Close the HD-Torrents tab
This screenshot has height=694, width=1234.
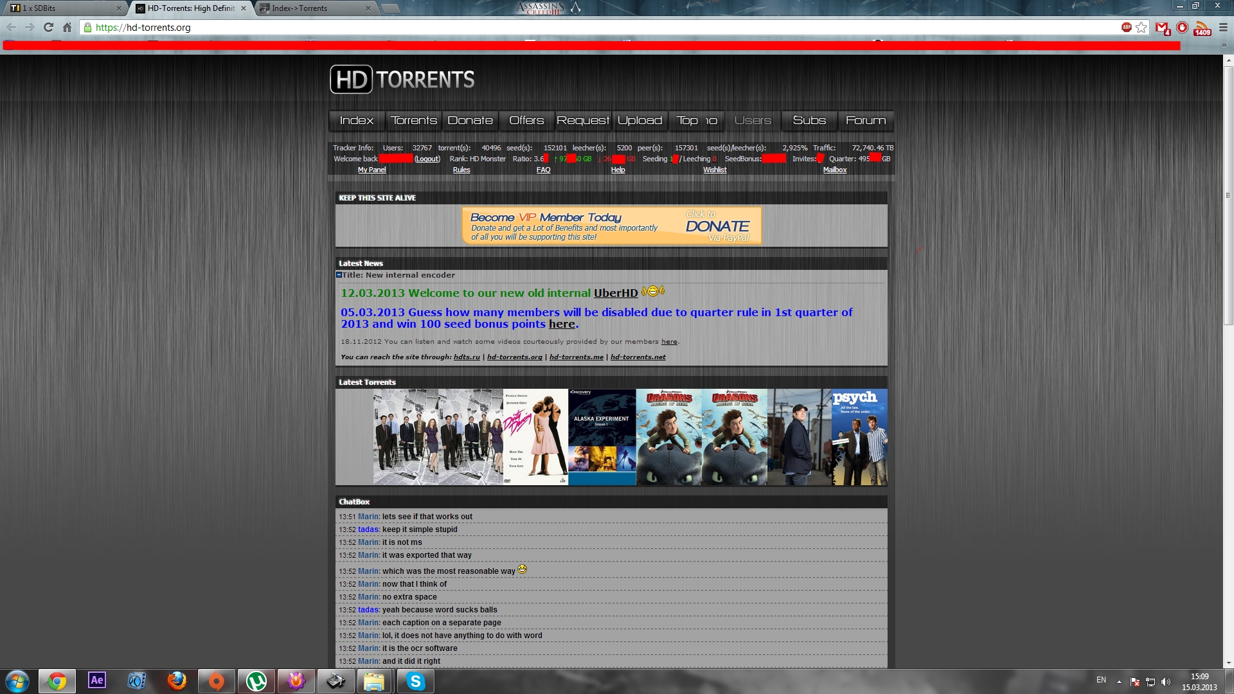click(244, 8)
